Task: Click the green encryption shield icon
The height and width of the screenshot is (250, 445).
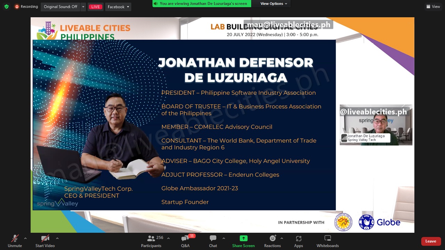Action: [6, 7]
